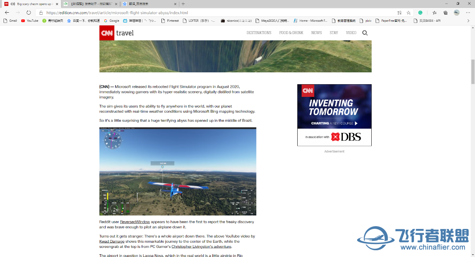The height and width of the screenshot is (257, 475).
Task: Open the FOOD & DRINK menu item
Action: click(x=291, y=33)
